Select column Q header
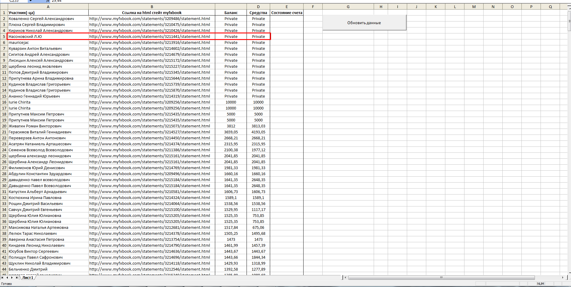 pyautogui.click(x=550, y=7)
